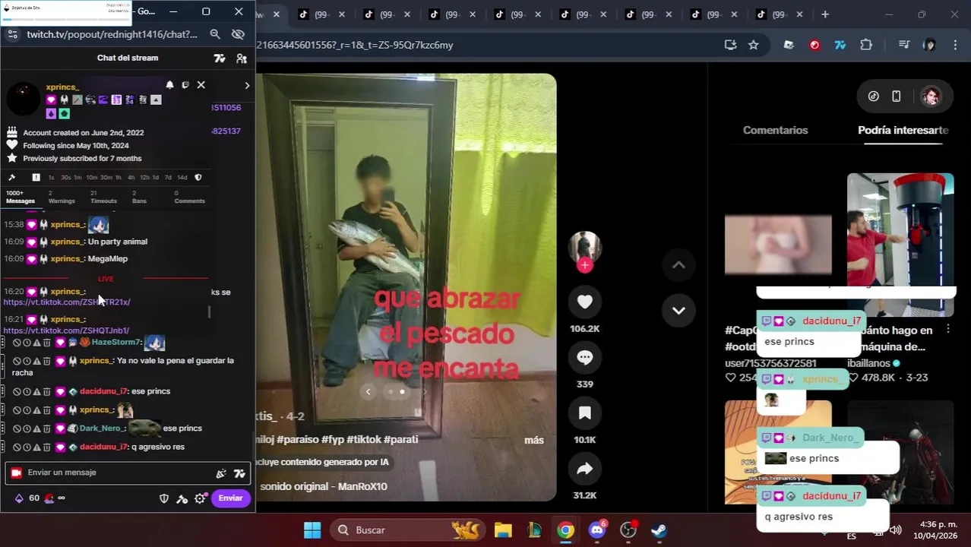Issue warning via exclamation icon on user card
971x547 pixels.
(36, 177)
